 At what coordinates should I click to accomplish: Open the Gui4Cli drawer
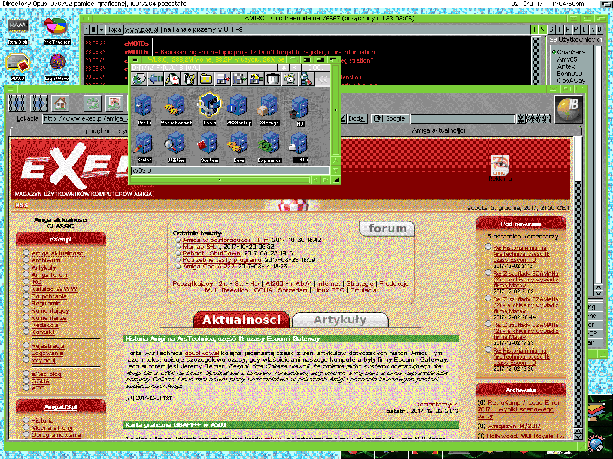coord(300,148)
